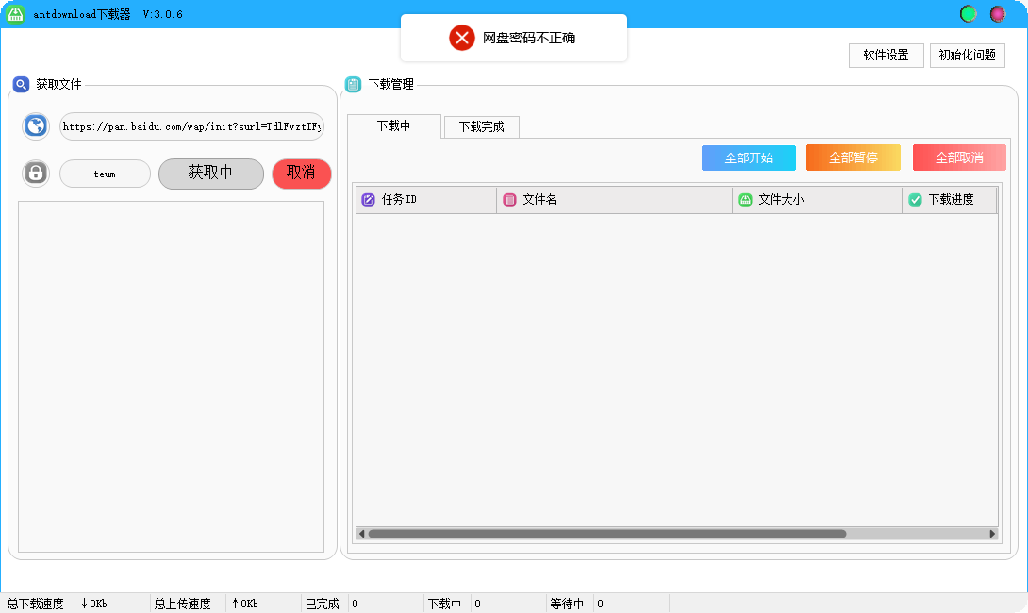Click the down arrow download speed indicator
The width and height of the screenshot is (1028, 613).
pos(85,604)
